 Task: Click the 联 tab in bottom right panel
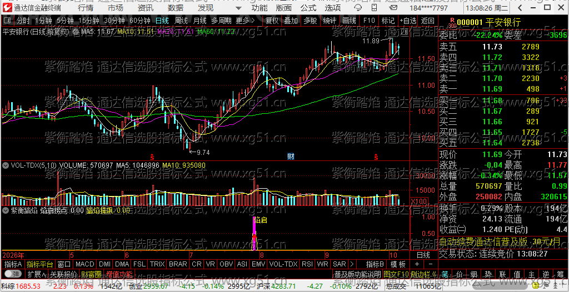coord(503,274)
